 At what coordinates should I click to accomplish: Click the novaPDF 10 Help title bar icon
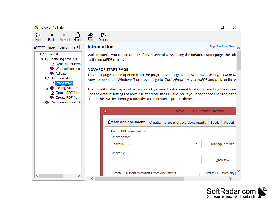click(x=36, y=27)
